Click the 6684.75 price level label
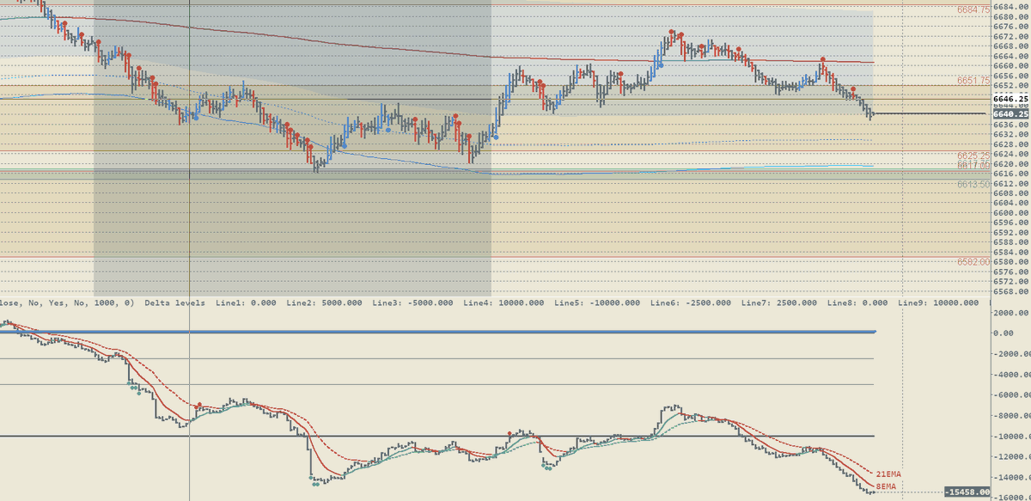The image size is (1031, 501). click(x=973, y=9)
